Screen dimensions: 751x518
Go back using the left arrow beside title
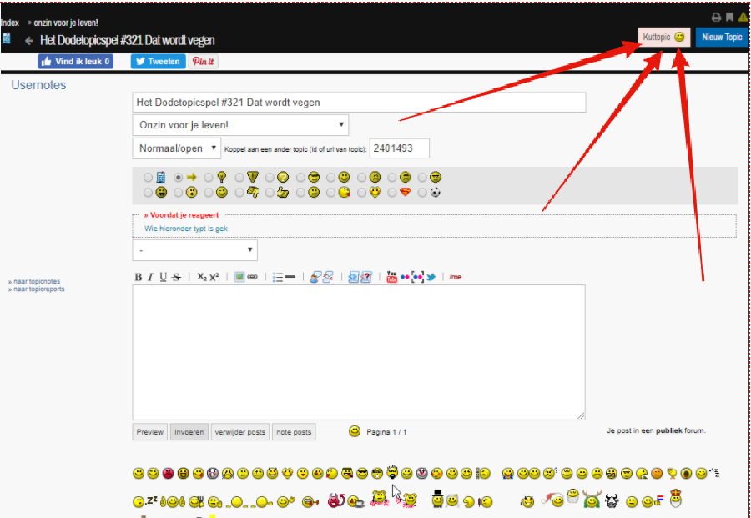[28, 41]
